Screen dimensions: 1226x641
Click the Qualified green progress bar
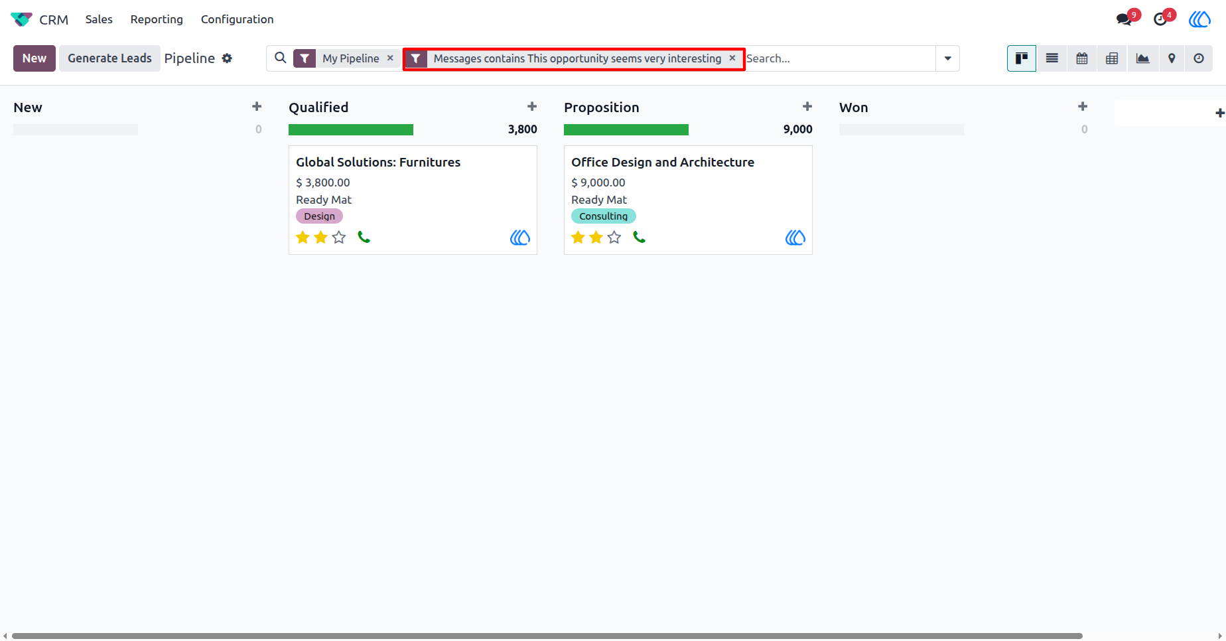point(351,129)
